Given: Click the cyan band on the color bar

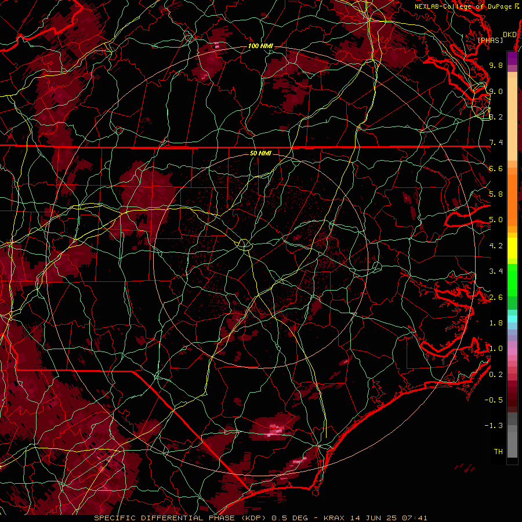Looking at the screenshot, I should pos(512,318).
